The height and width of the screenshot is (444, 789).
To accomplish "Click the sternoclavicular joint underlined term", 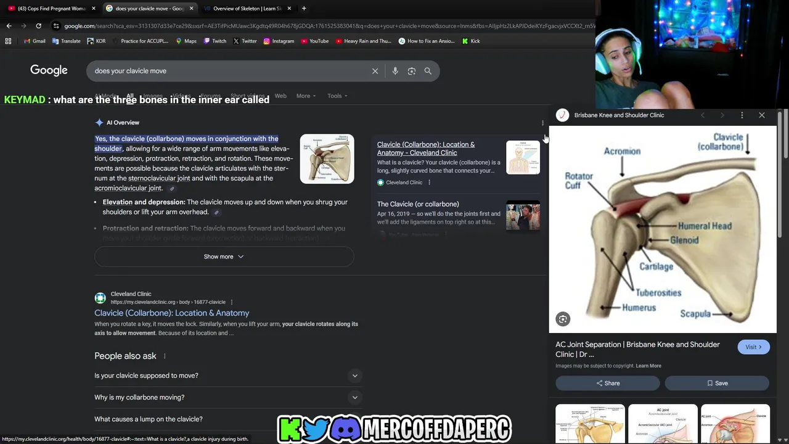I will [x=159, y=178].
